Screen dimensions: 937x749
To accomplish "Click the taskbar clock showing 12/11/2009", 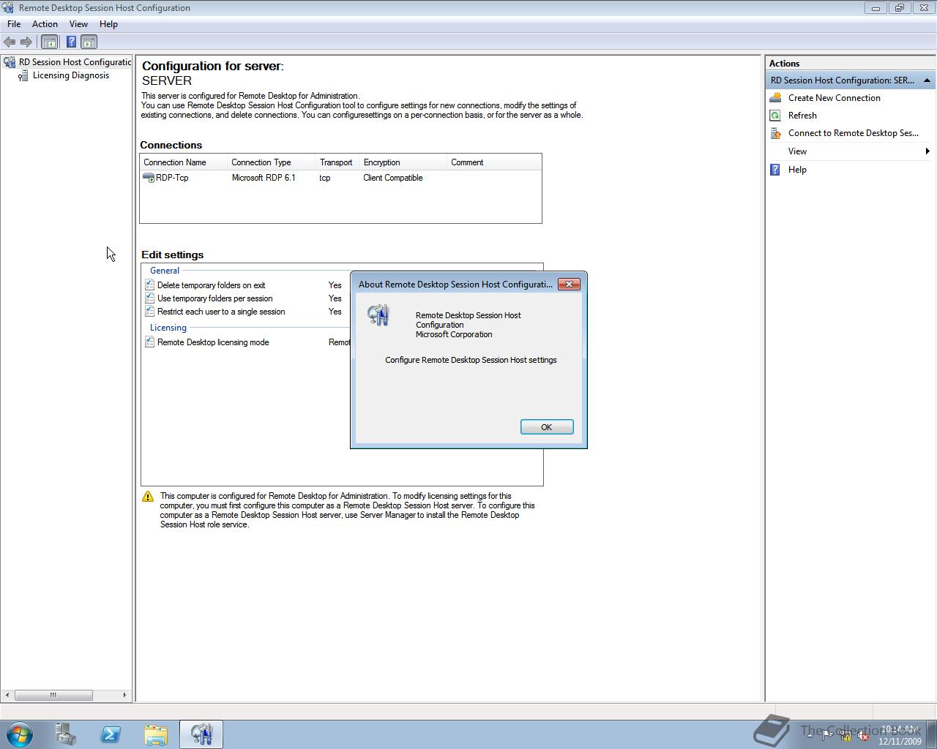I will [x=900, y=735].
